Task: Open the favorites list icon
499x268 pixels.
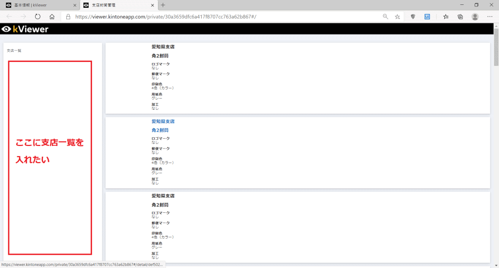Action: [446, 17]
